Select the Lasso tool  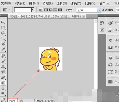pyautogui.click(x=3, y=33)
